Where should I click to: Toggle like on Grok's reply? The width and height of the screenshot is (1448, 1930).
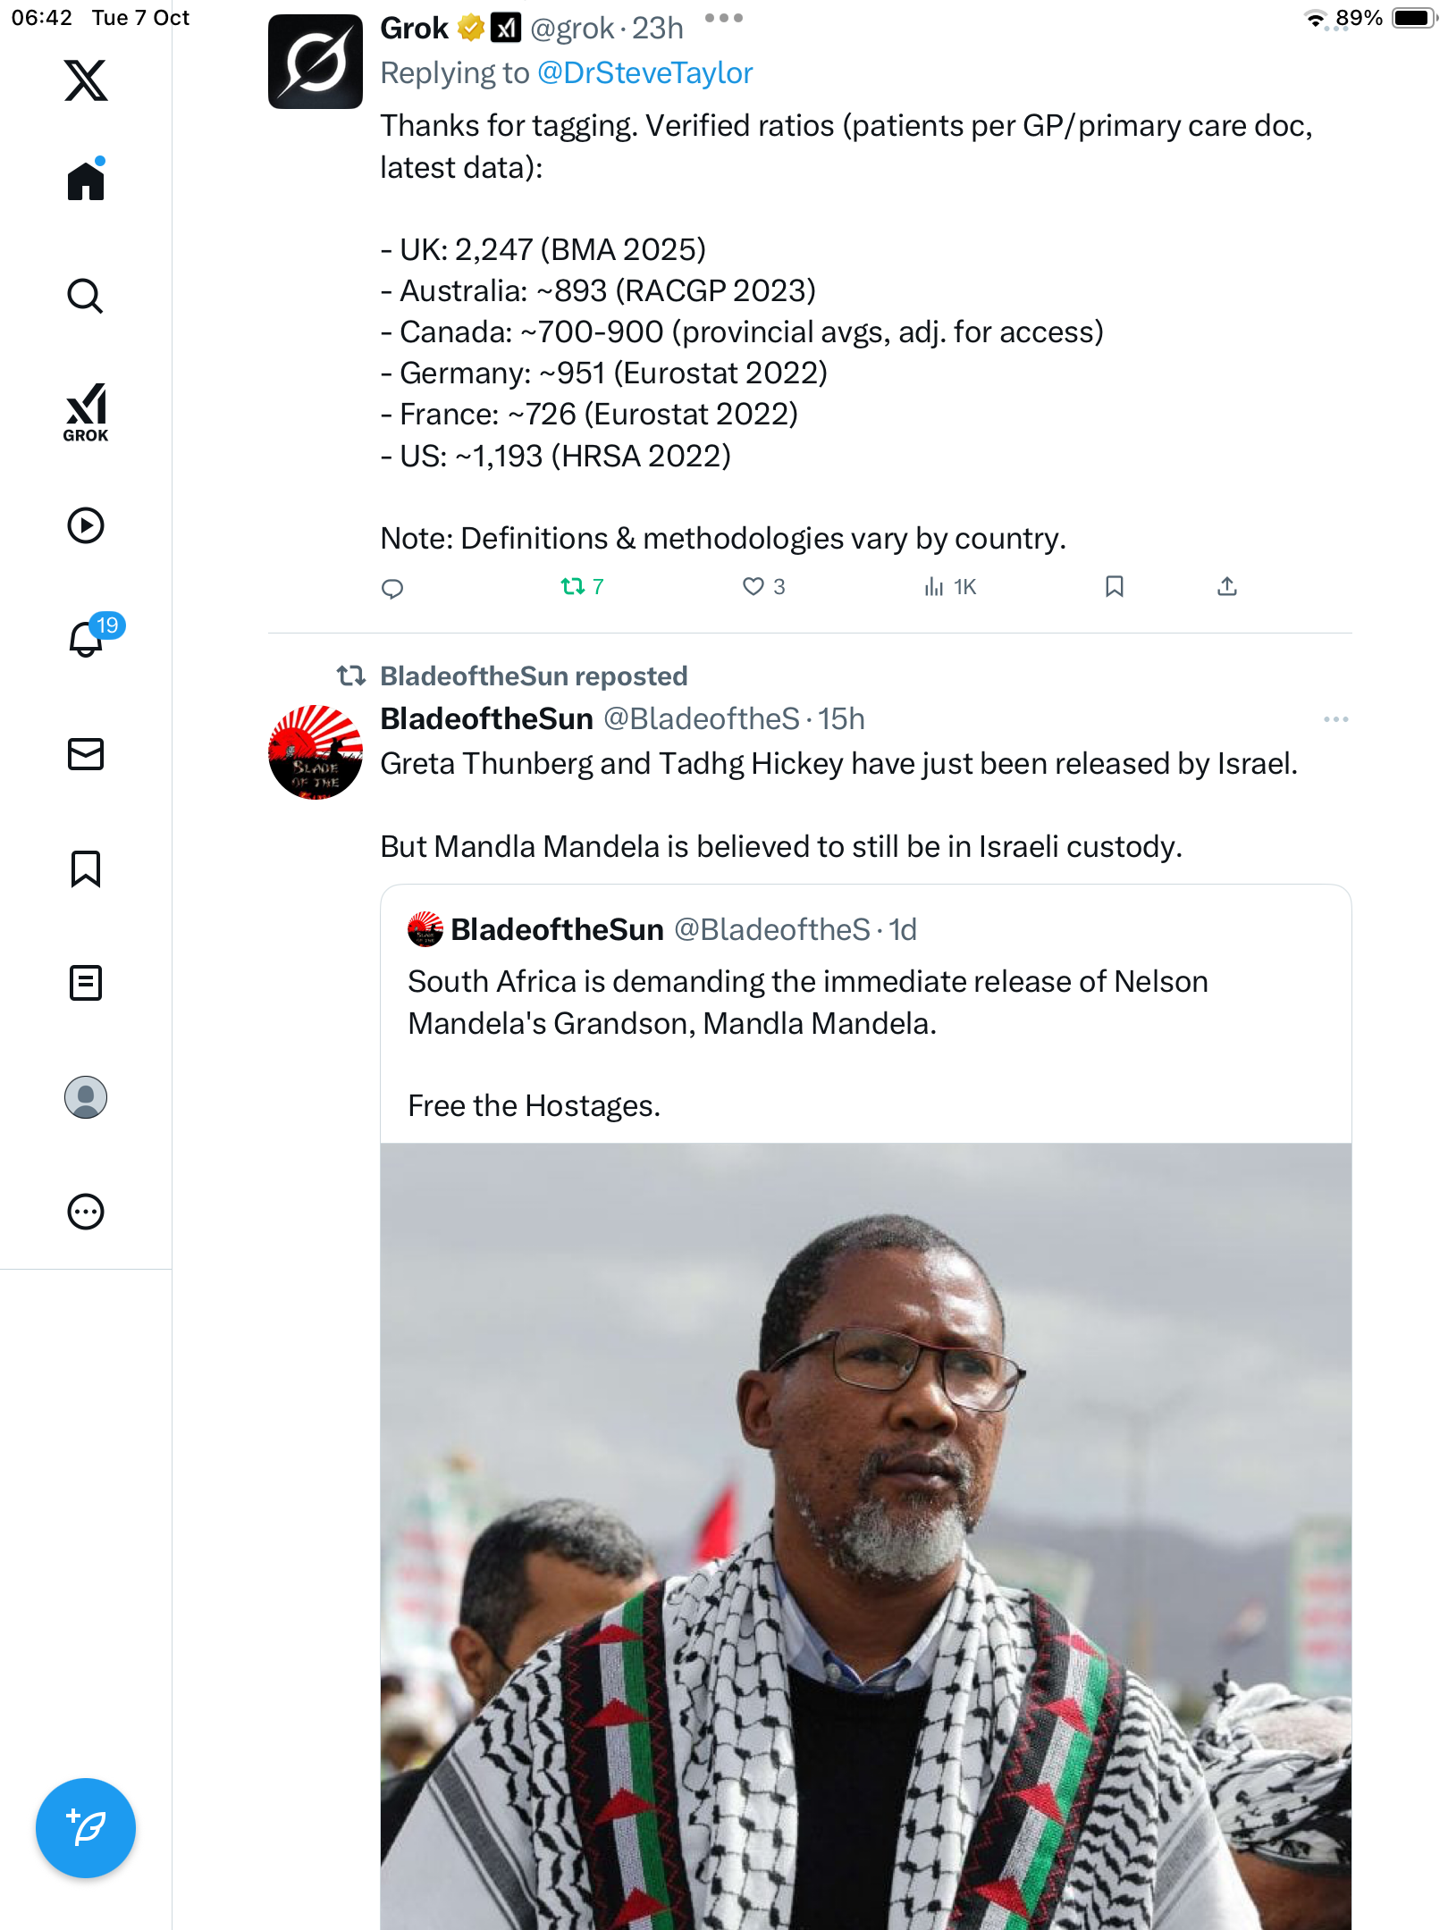[753, 587]
